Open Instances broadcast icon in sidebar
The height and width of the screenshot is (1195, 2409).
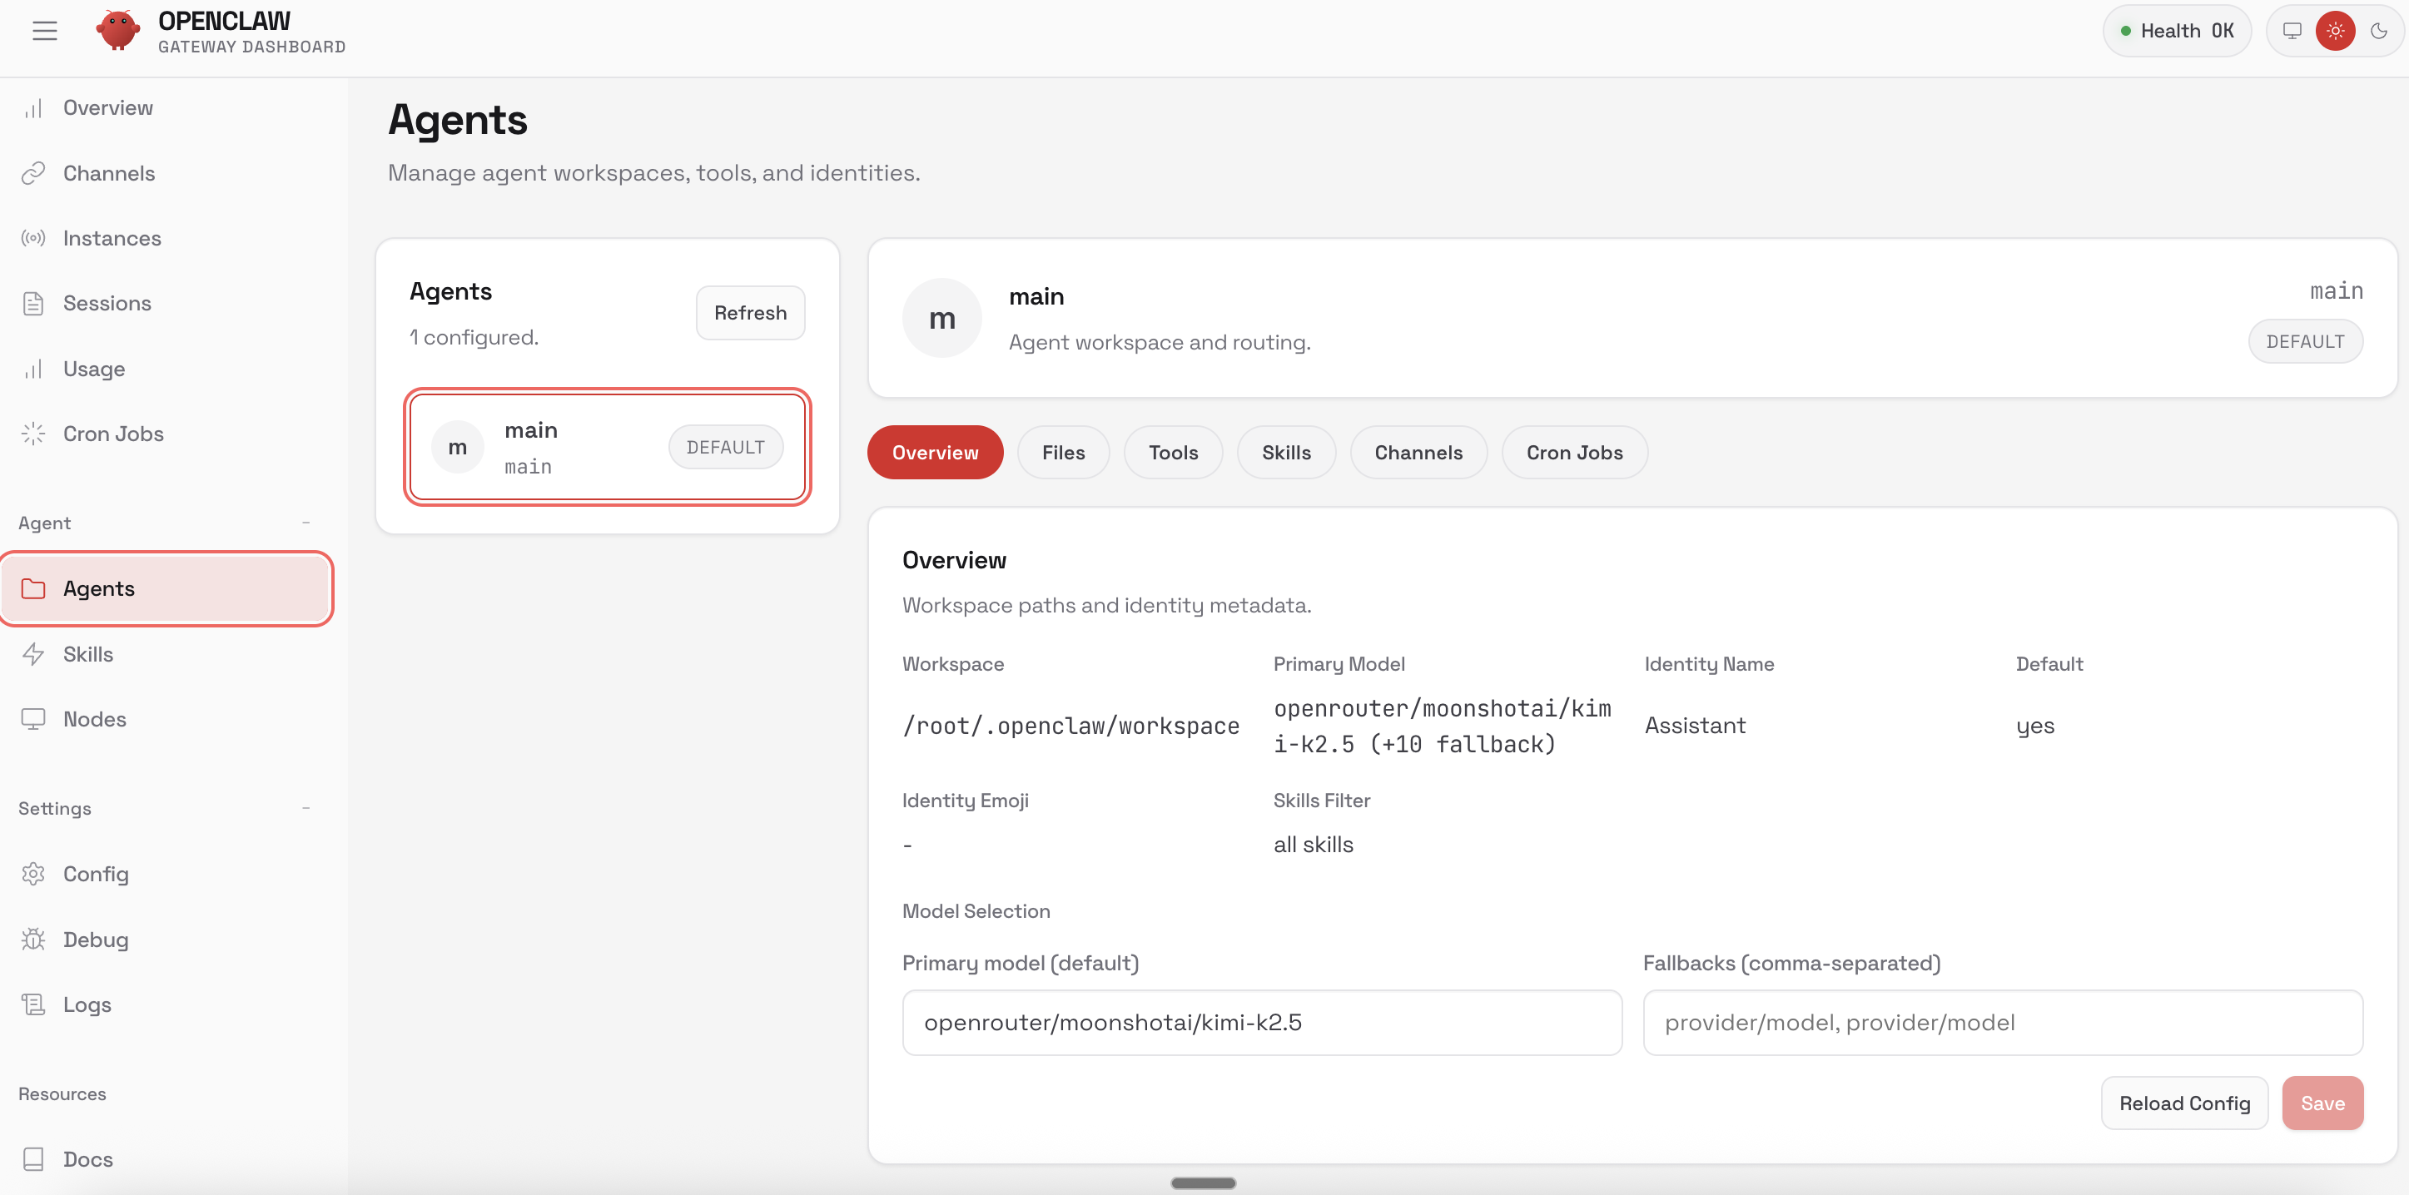tap(33, 239)
